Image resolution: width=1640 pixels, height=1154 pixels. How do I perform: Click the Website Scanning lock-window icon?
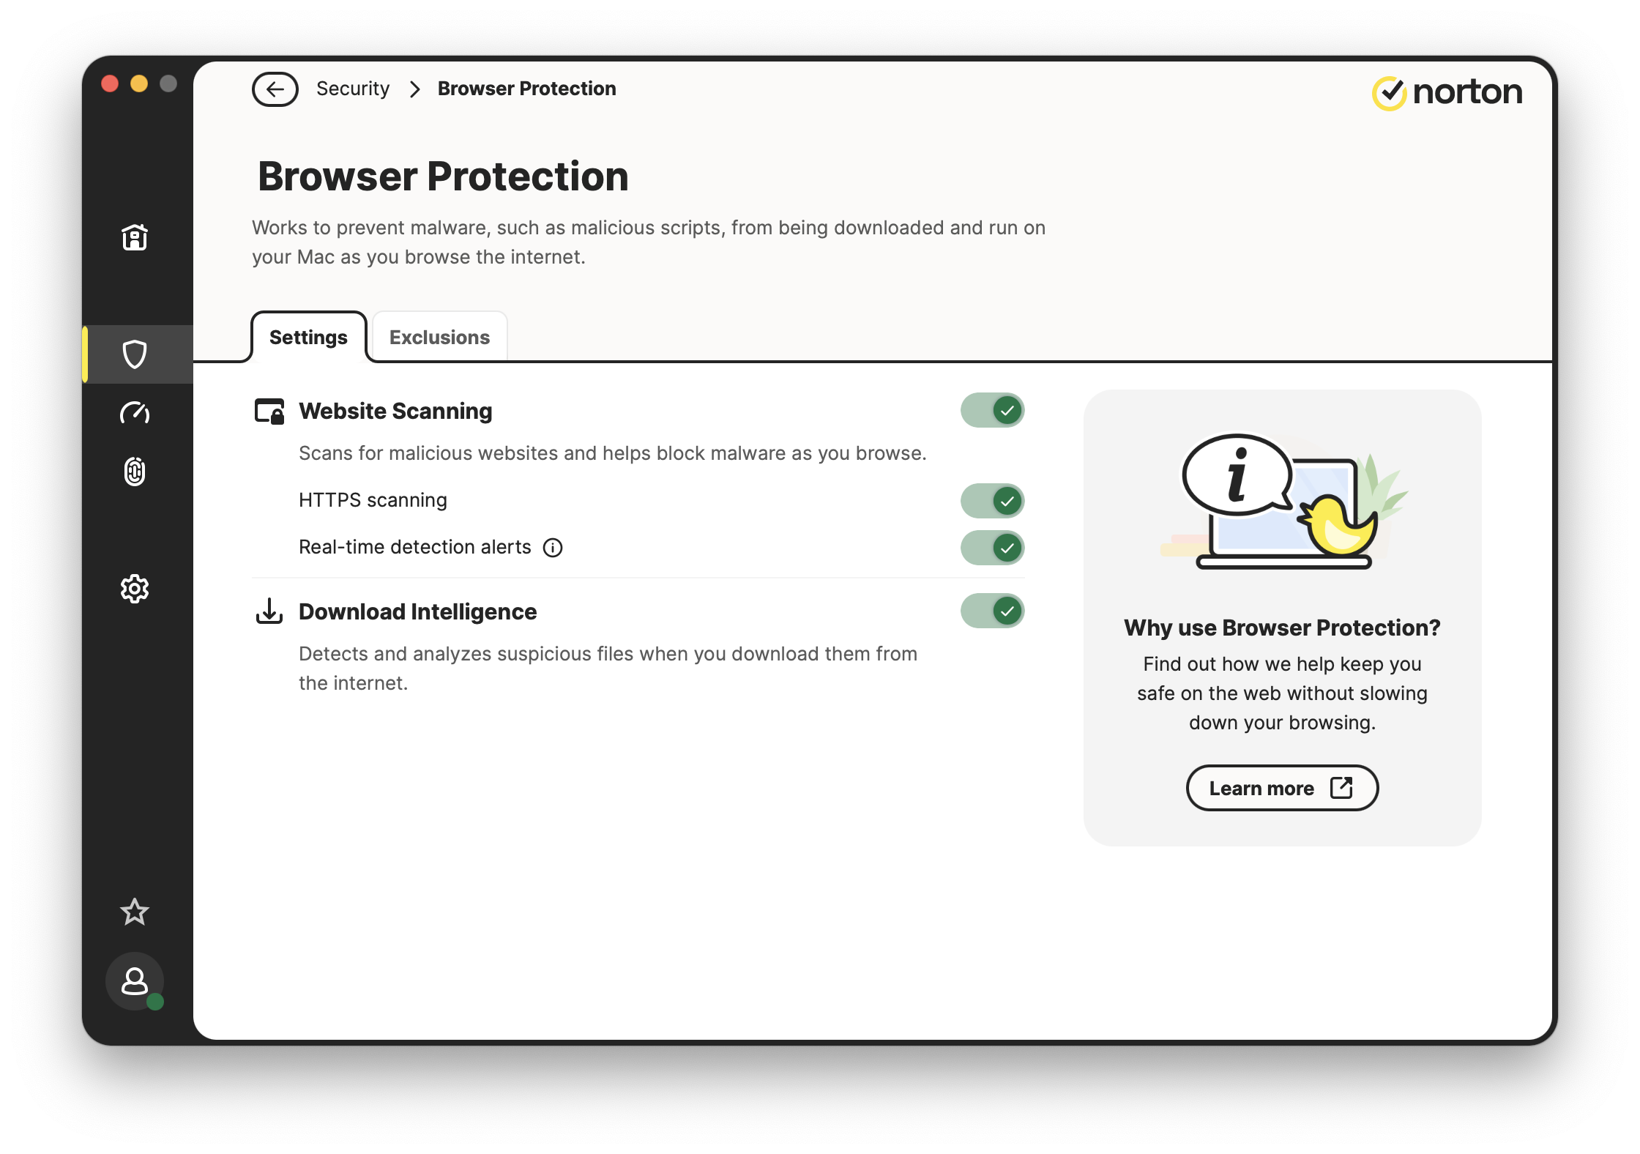(x=269, y=412)
